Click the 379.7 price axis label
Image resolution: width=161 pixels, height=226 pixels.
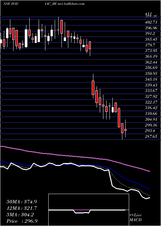click(x=150, y=45)
